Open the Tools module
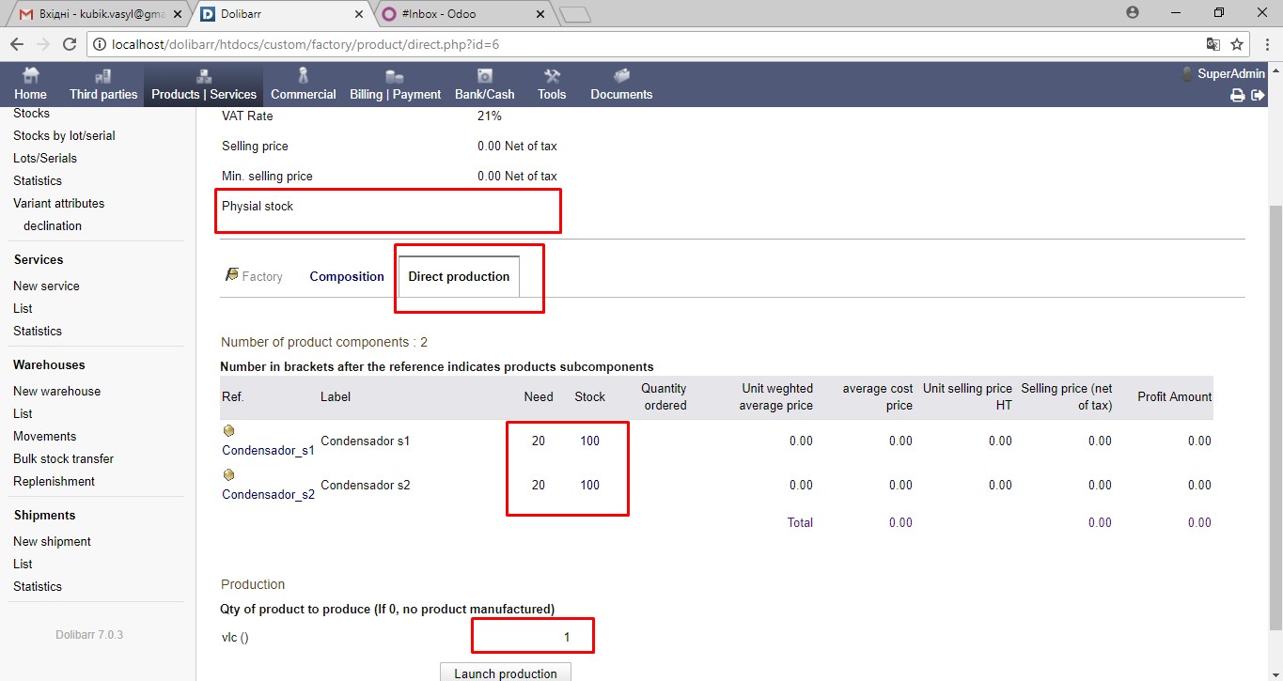The image size is (1283, 681). pos(551,85)
